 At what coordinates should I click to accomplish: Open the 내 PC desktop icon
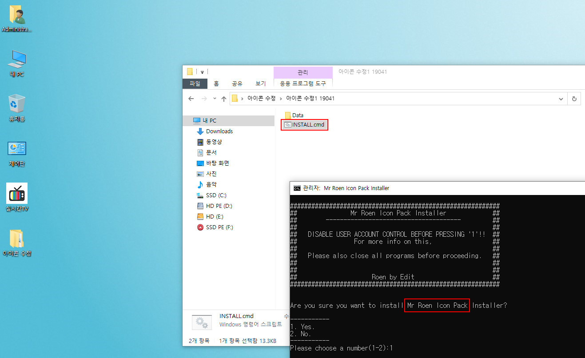pos(17,63)
